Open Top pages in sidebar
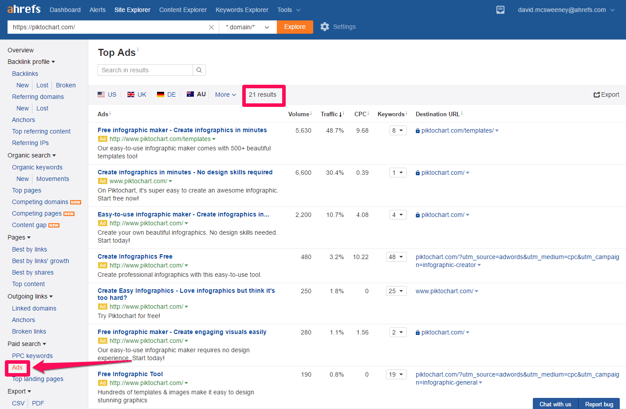626x409 pixels. (27, 190)
